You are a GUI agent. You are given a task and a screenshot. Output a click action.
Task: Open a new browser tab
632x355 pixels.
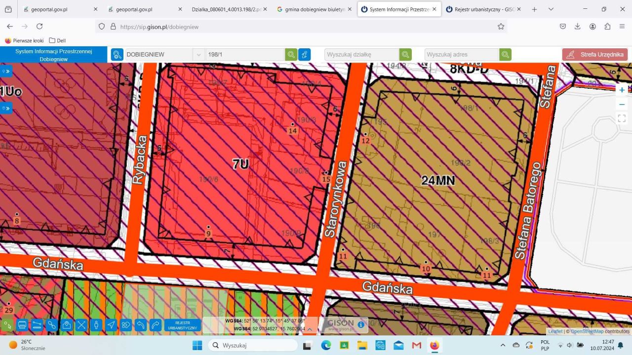click(x=534, y=9)
